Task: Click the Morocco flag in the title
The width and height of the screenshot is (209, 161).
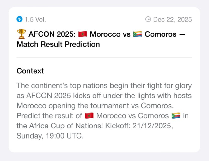Action: (83, 34)
